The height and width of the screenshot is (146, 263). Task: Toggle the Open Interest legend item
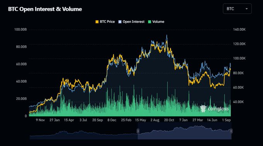click(131, 22)
